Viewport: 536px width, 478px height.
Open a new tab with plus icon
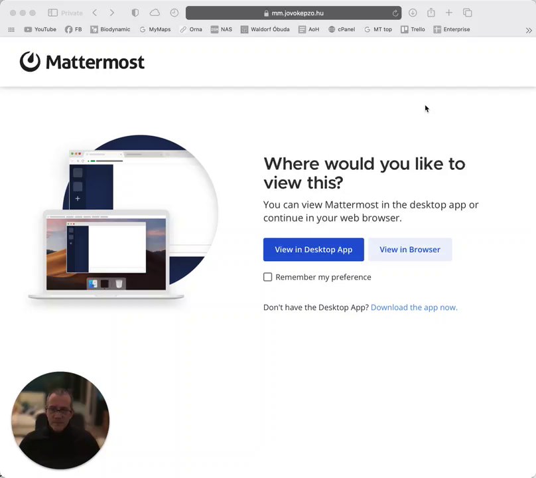click(449, 13)
